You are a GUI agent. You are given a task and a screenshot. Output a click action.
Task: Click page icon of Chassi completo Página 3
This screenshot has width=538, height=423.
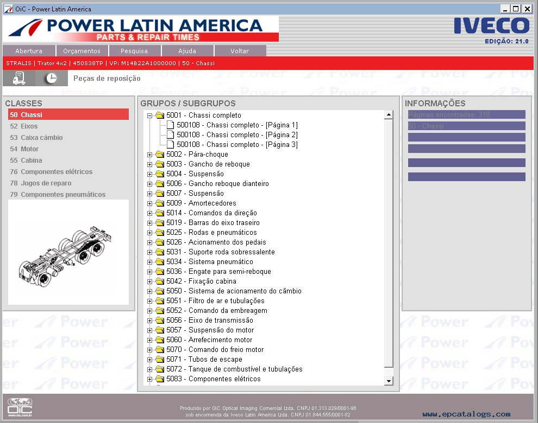171,145
